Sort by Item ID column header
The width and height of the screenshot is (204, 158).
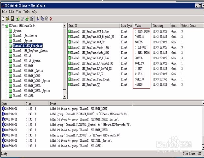(93, 26)
